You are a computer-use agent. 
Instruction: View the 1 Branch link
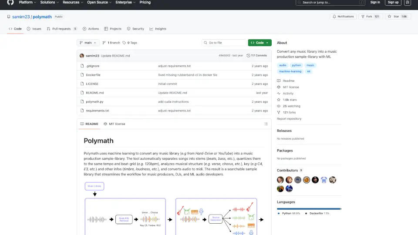[x=111, y=43]
